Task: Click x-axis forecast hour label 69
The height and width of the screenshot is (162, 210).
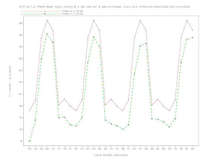Action: point(164,149)
